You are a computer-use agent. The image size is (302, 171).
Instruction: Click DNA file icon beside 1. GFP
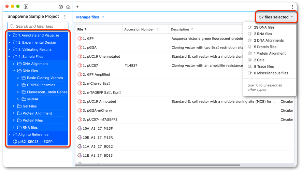80,39
